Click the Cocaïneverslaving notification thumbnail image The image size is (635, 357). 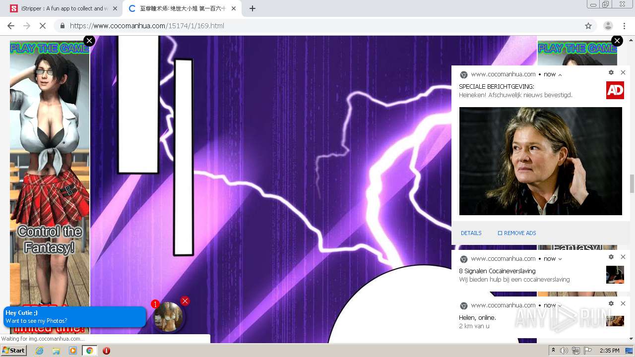point(615,275)
